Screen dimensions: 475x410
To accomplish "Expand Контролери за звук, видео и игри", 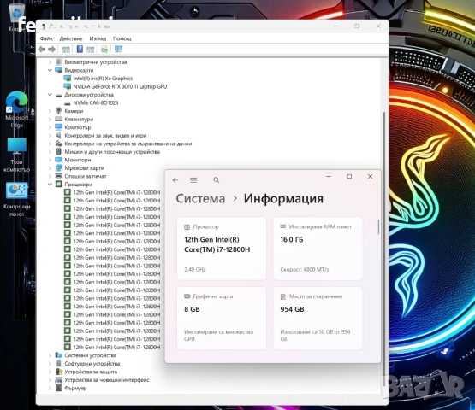I will coord(50,136).
